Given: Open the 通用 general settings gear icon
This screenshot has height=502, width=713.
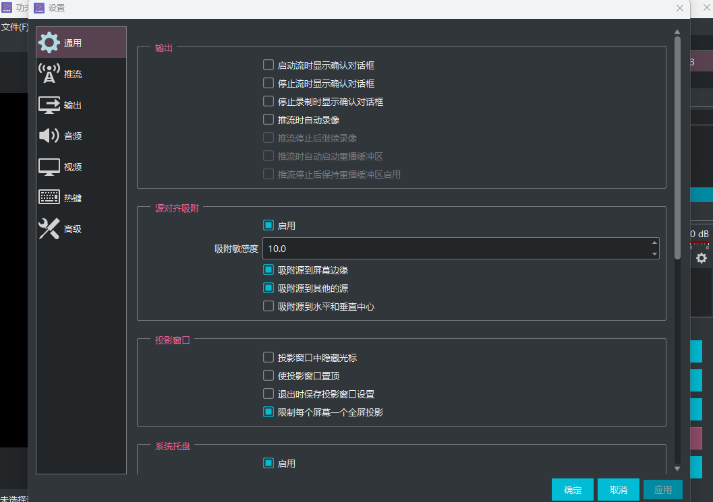Looking at the screenshot, I should coord(49,42).
